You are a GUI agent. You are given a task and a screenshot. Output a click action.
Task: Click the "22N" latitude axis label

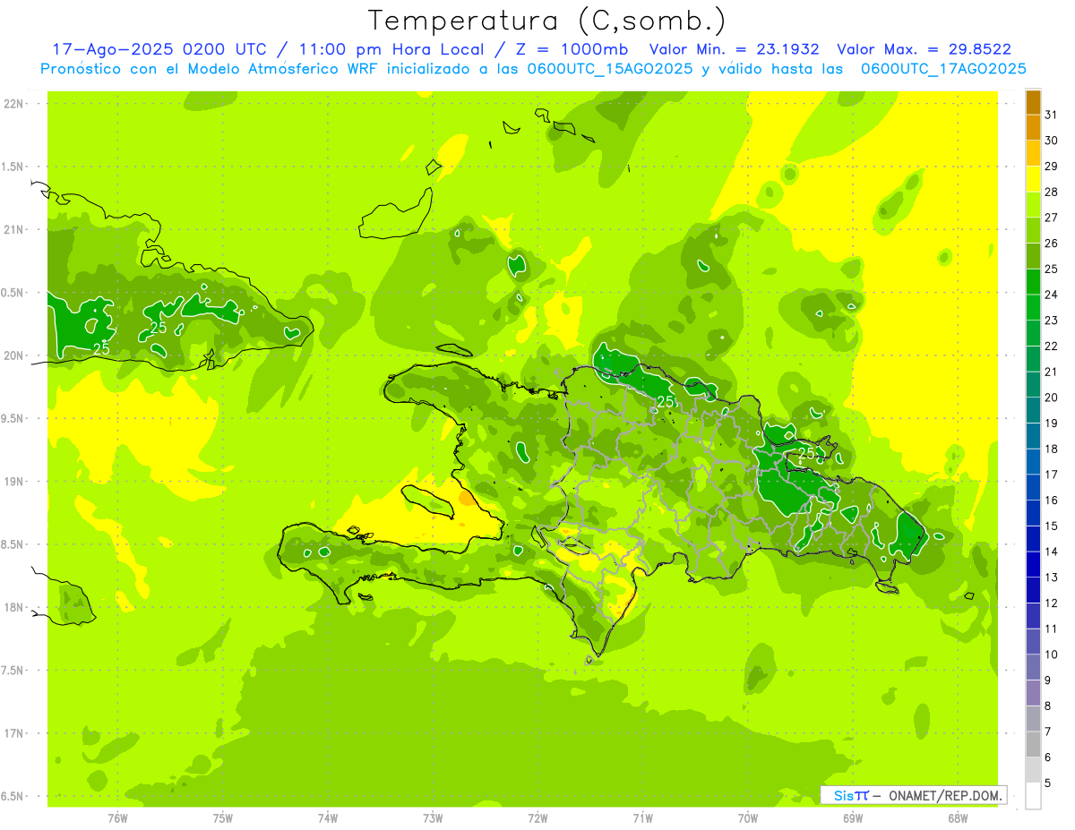(13, 104)
